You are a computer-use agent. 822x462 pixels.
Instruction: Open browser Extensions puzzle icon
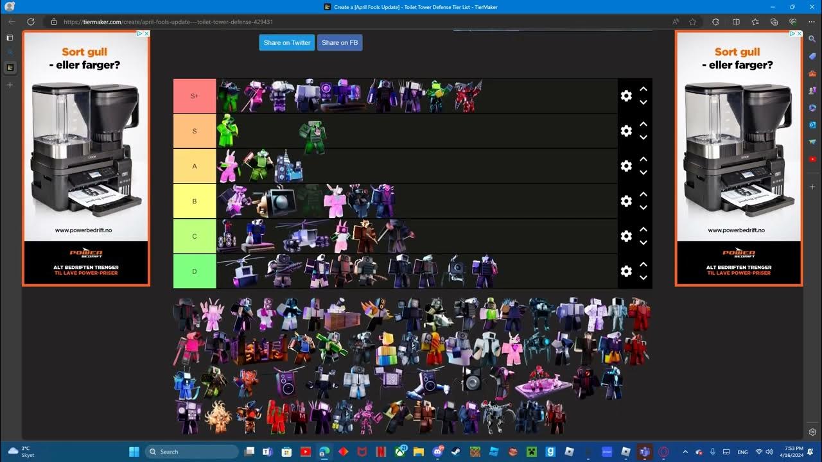[715, 22]
